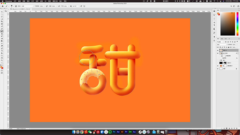
Task: Click the Home icon in options bar
Action: pos(2,6)
